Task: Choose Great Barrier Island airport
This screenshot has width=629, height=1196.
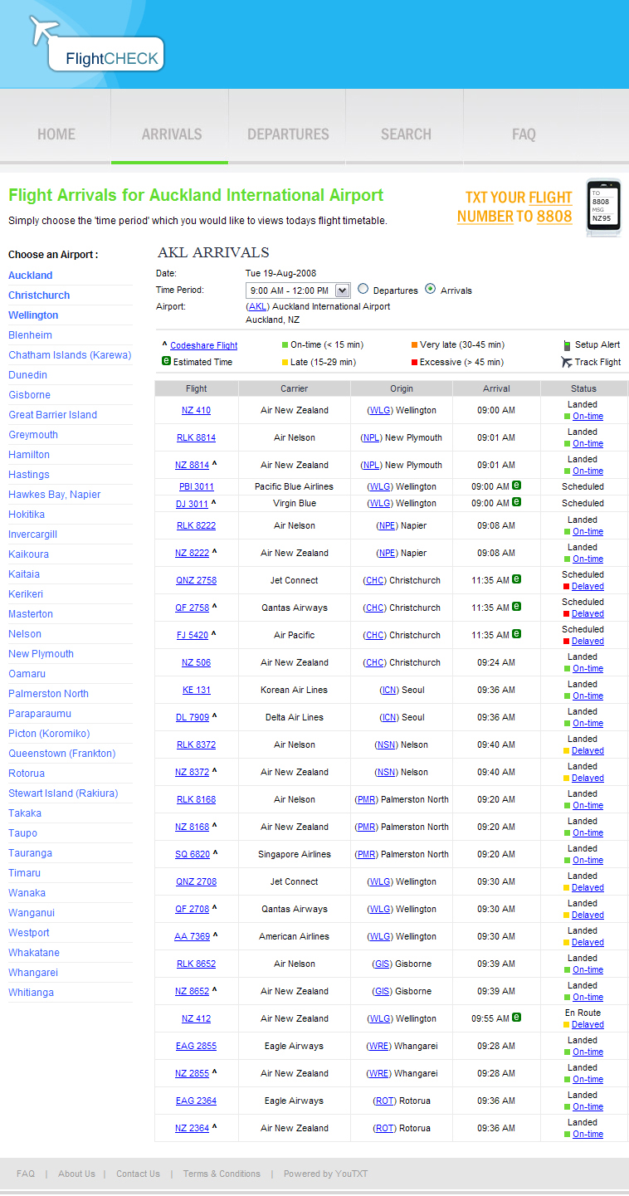Action: pos(52,415)
